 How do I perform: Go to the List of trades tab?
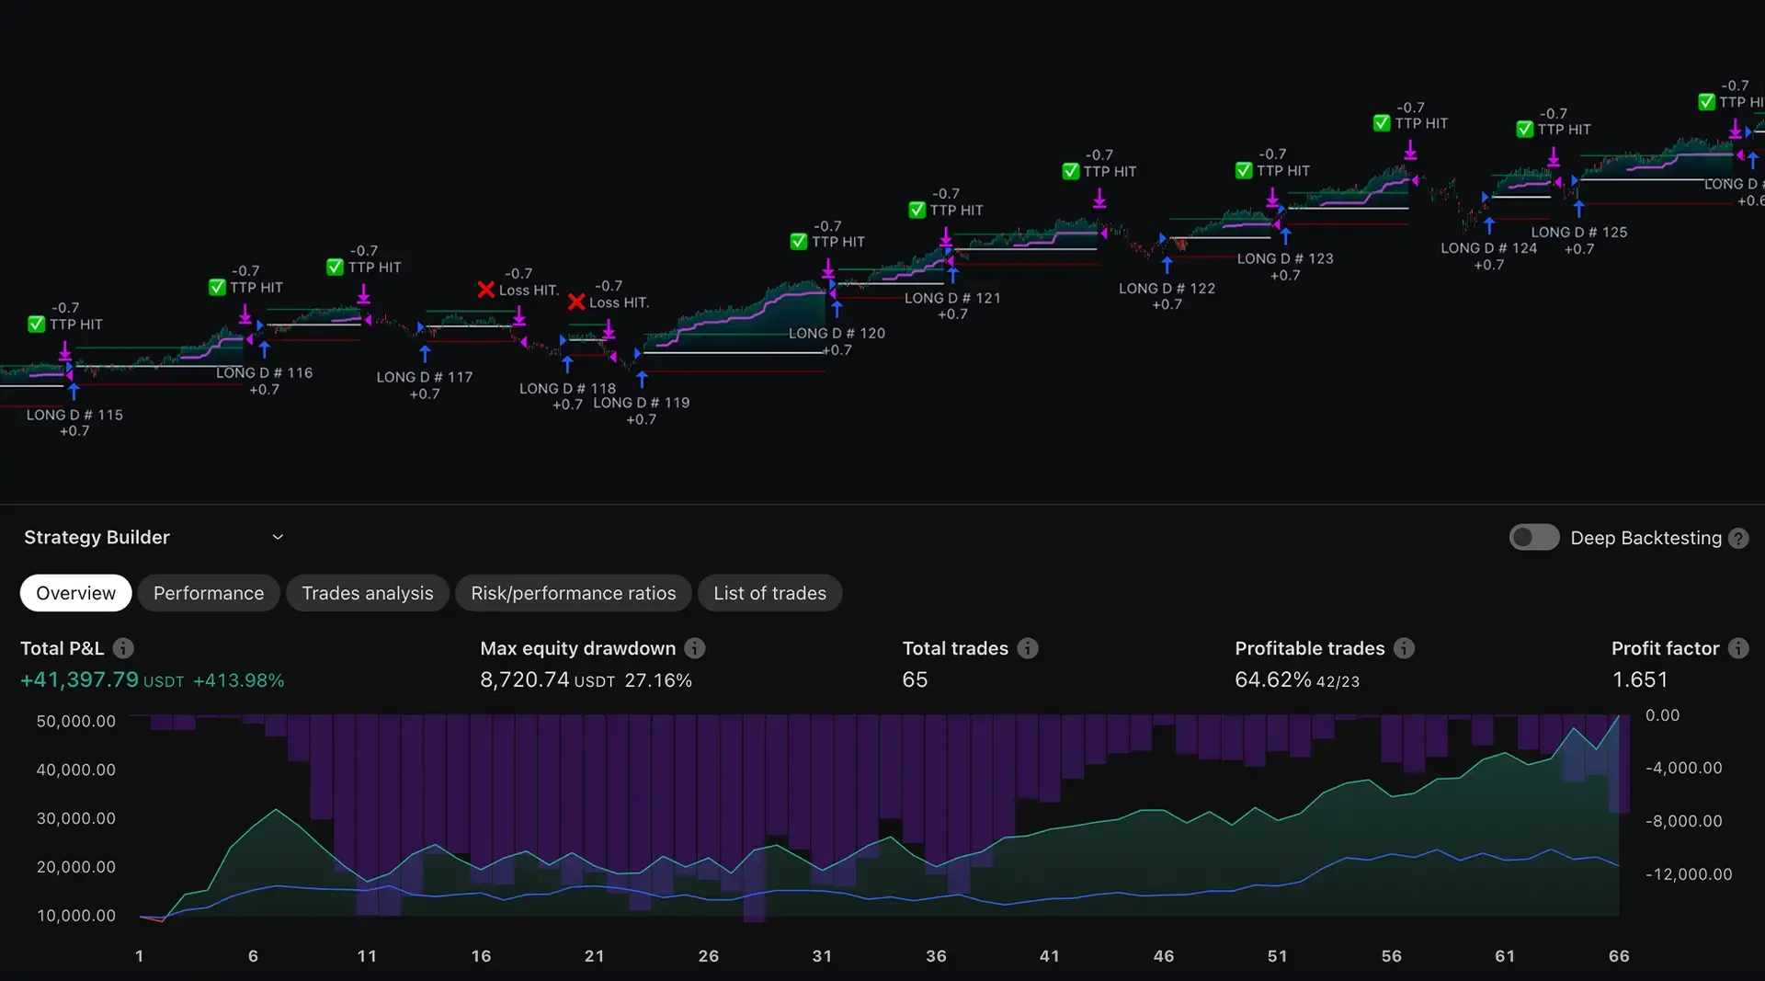point(769,593)
